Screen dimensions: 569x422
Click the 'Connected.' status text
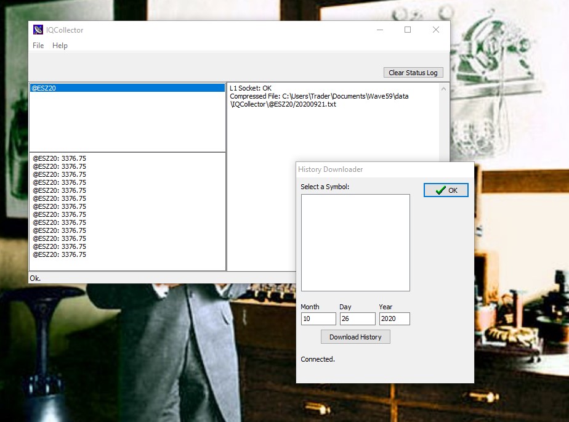[318, 359]
